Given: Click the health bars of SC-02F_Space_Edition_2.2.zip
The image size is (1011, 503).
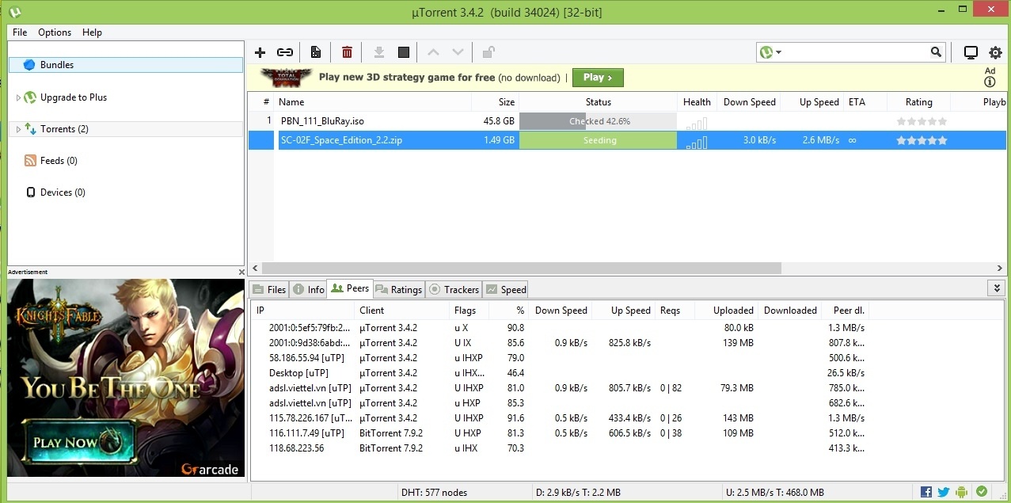Looking at the screenshot, I should coord(697,141).
